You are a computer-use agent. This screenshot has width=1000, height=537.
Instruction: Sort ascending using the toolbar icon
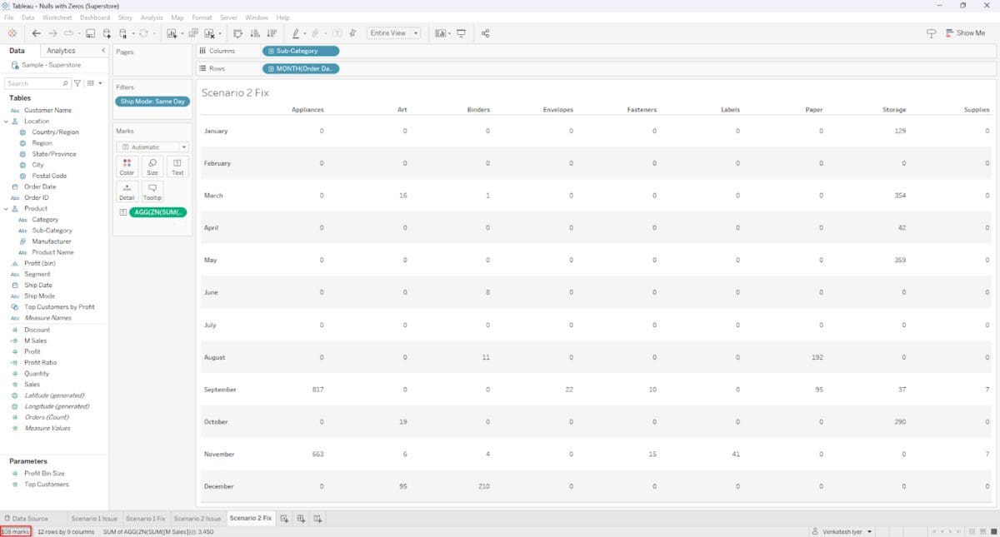pos(255,33)
